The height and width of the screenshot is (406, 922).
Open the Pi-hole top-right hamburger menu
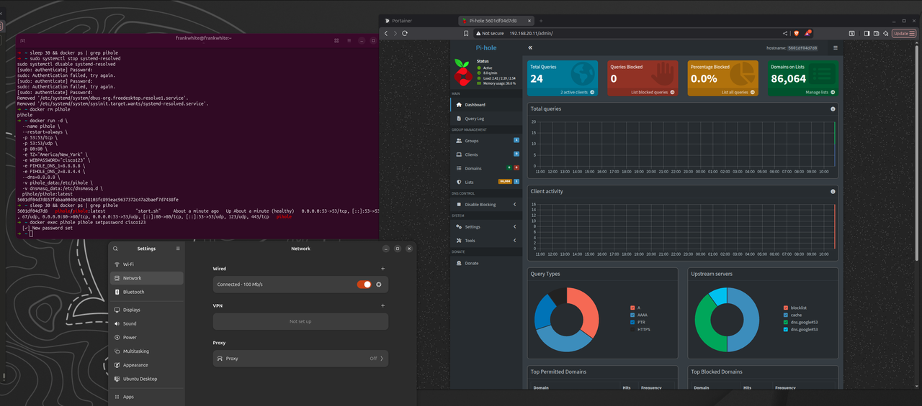point(836,47)
